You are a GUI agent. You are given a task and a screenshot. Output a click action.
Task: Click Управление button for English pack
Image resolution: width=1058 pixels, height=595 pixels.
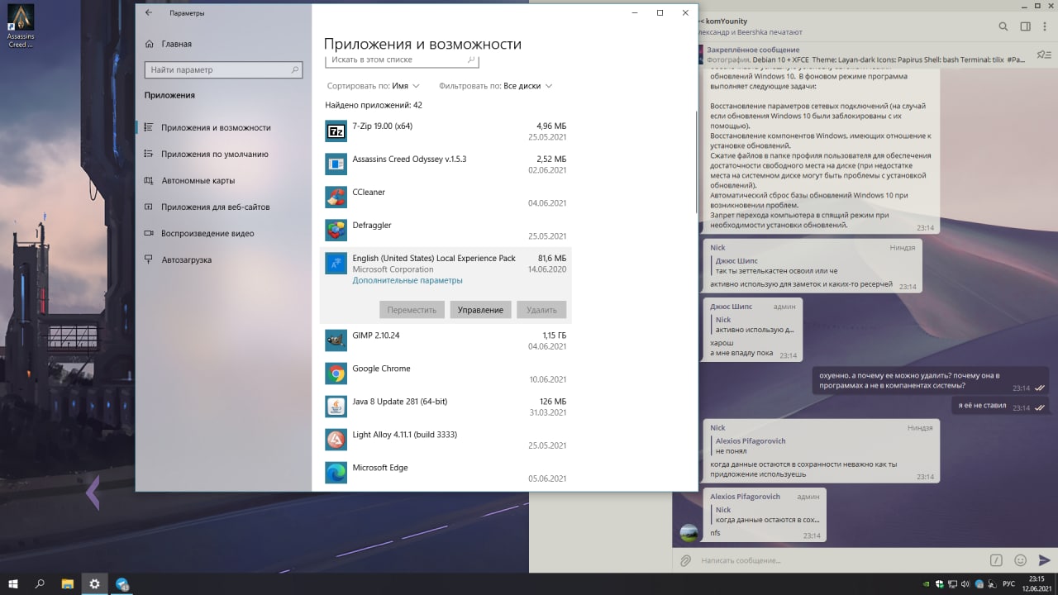(x=480, y=310)
